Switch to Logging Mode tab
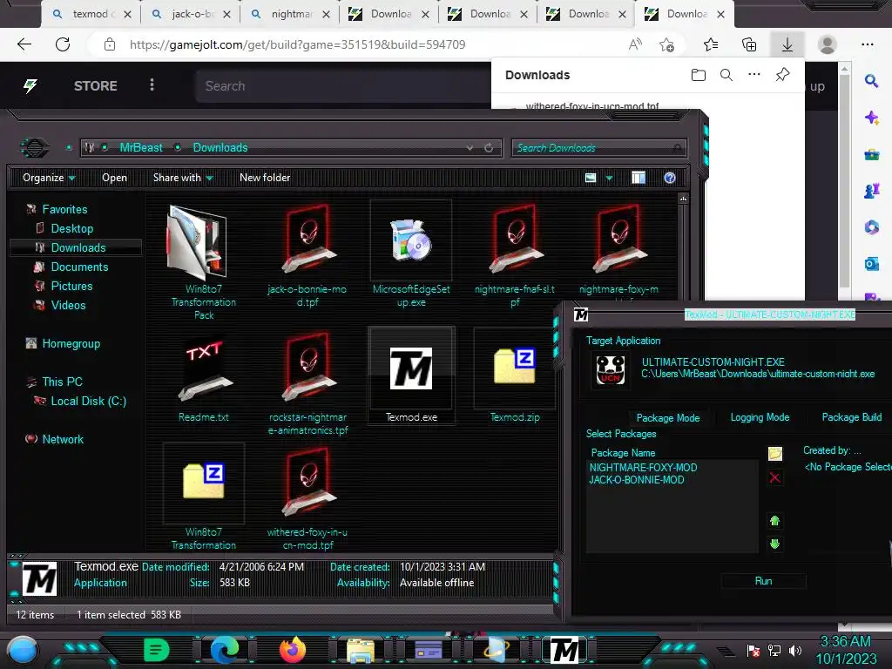 (x=760, y=417)
